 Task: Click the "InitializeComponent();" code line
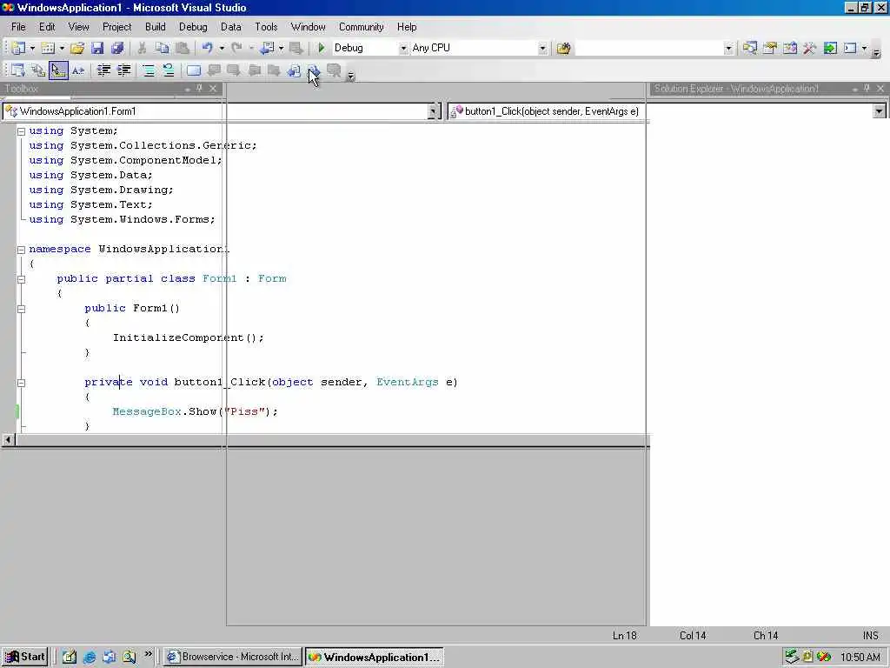(x=189, y=337)
